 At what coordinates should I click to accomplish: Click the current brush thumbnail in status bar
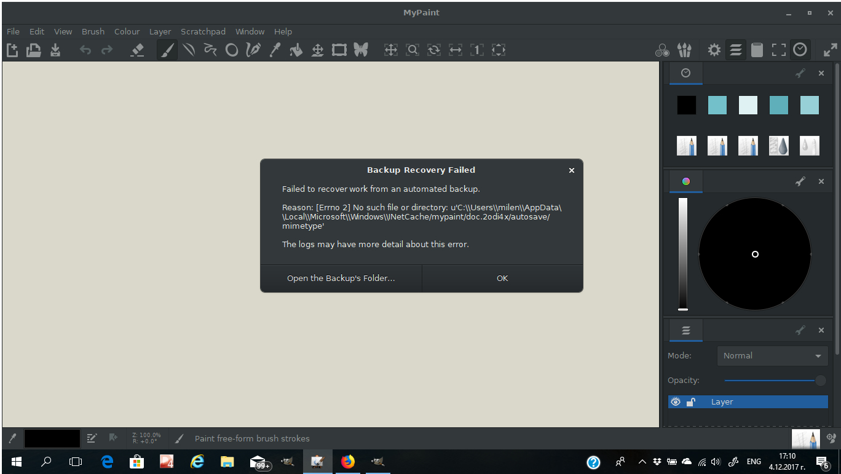tap(805, 439)
